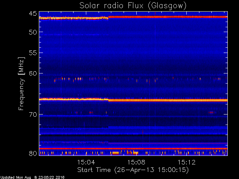Image resolution: width=239 pixels, height=179 pixels.
Task: Click the 15:08 time tick label
Action: pos(136,162)
